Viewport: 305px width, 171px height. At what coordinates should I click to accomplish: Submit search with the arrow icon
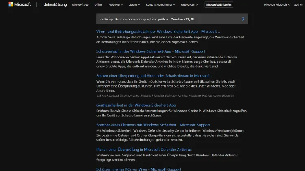click(x=242, y=19)
